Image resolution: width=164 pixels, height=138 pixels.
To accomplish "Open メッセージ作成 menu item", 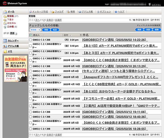I will (x=40, y=11).
